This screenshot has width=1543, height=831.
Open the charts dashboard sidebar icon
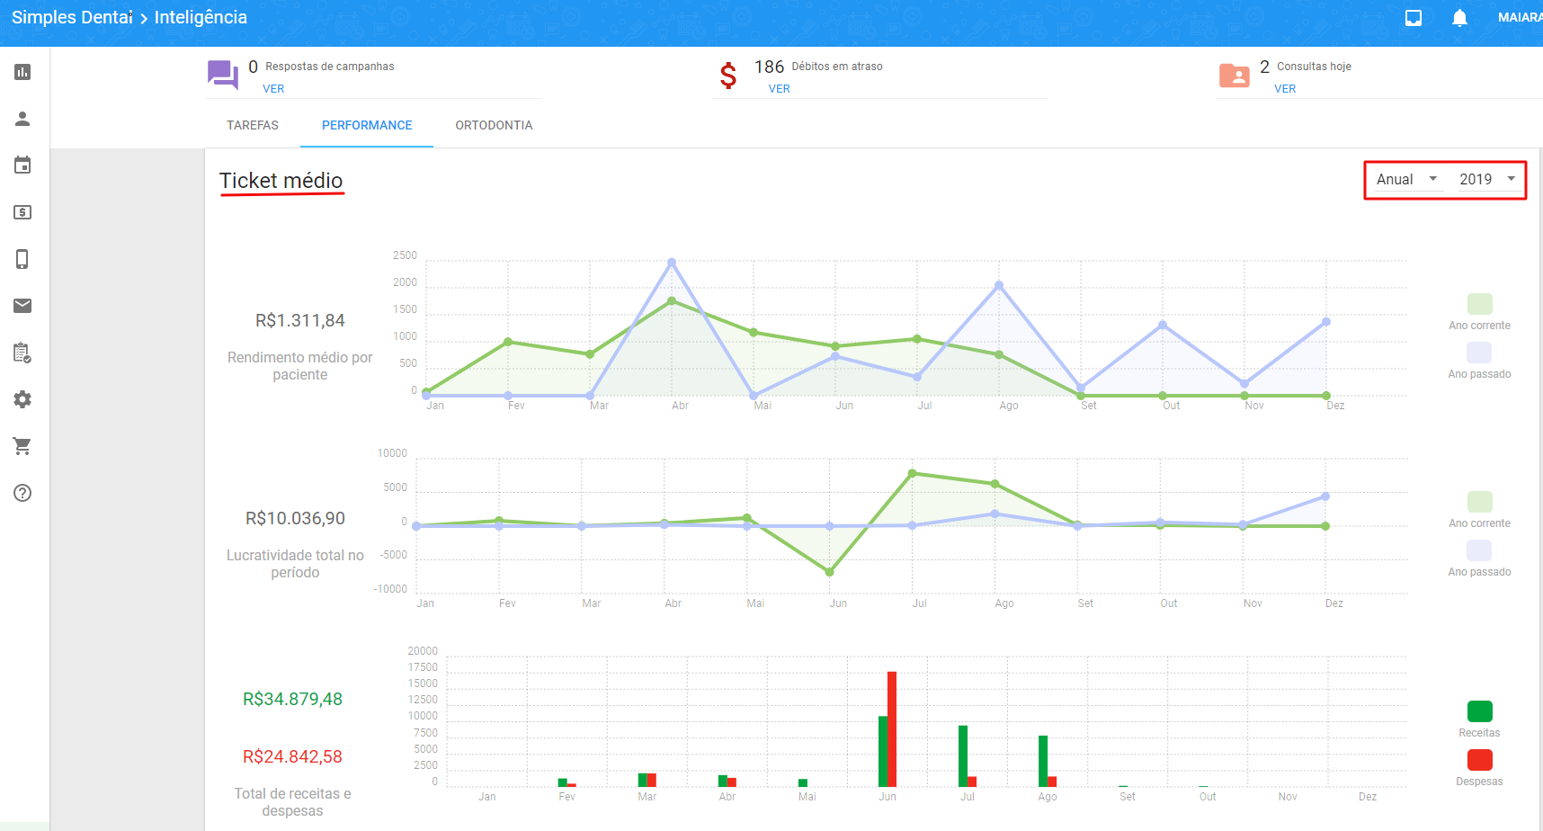[x=22, y=72]
